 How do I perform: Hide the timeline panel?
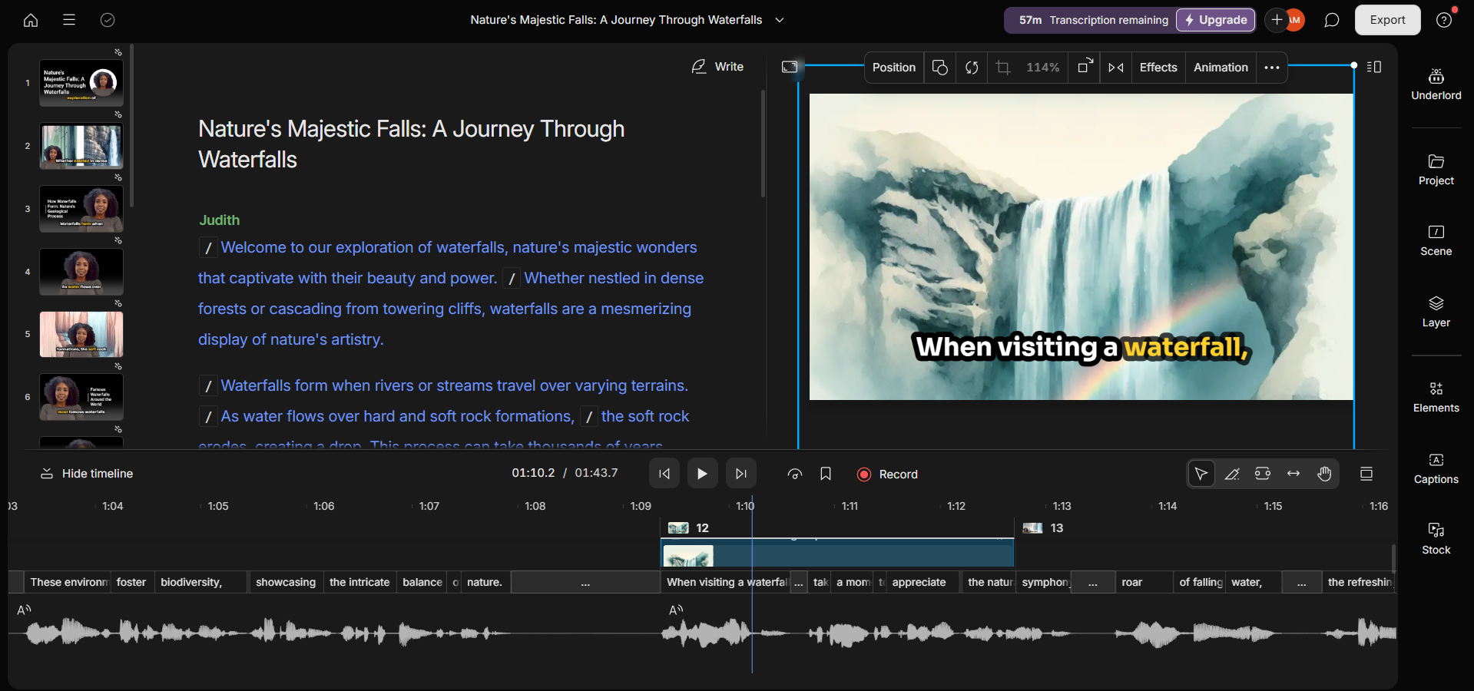tap(86, 473)
